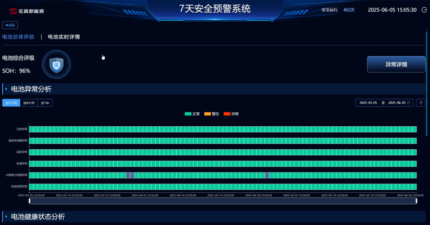Viewport: 430px width, 225px height.
Task: Click the refresh icon next to date range
Action: [x=421, y=103]
